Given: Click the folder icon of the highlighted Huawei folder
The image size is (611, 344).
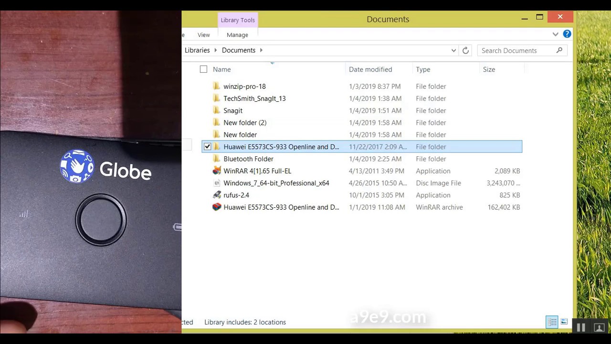Looking at the screenshot, I should [x=217, y=147].
